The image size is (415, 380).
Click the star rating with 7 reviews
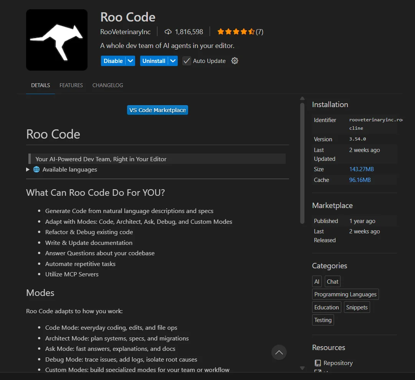(x=240, y=32)
